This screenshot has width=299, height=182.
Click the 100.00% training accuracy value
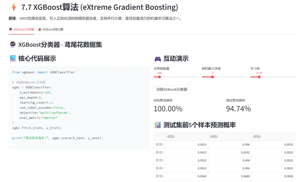pyautogui.click(x=168, y=109)
